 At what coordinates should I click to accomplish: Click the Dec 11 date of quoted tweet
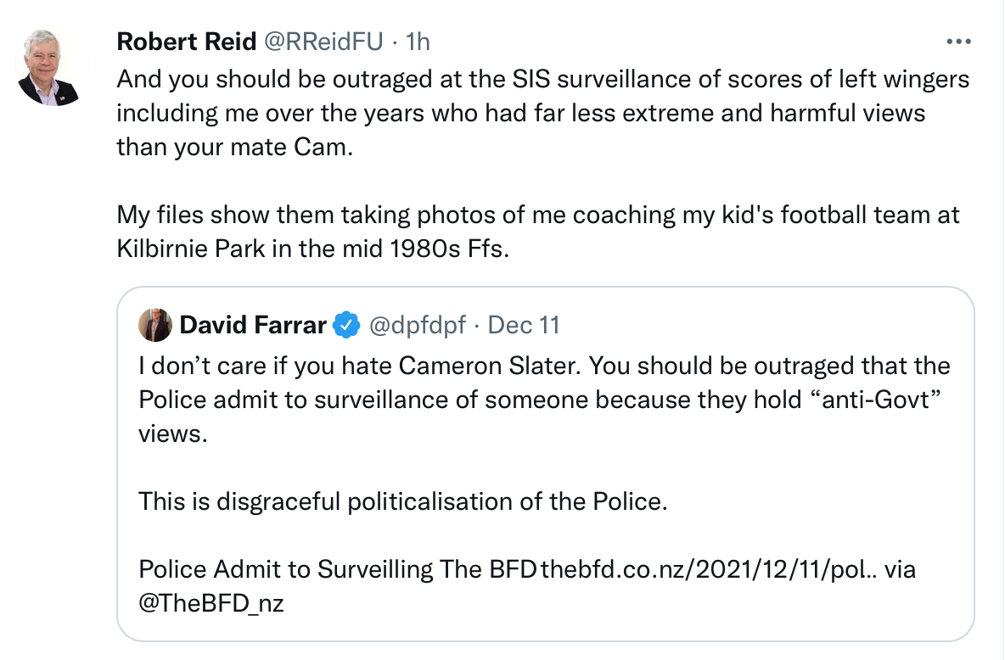(525, 325)
